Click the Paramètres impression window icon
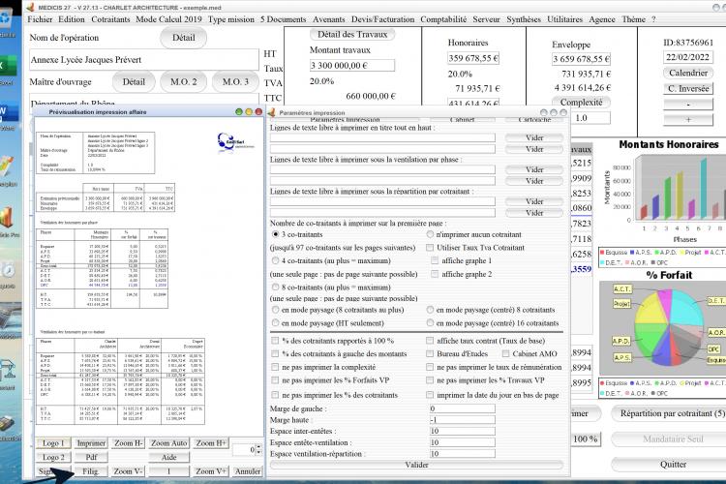Viewport: 726px width, 484px height. point(272,112)
